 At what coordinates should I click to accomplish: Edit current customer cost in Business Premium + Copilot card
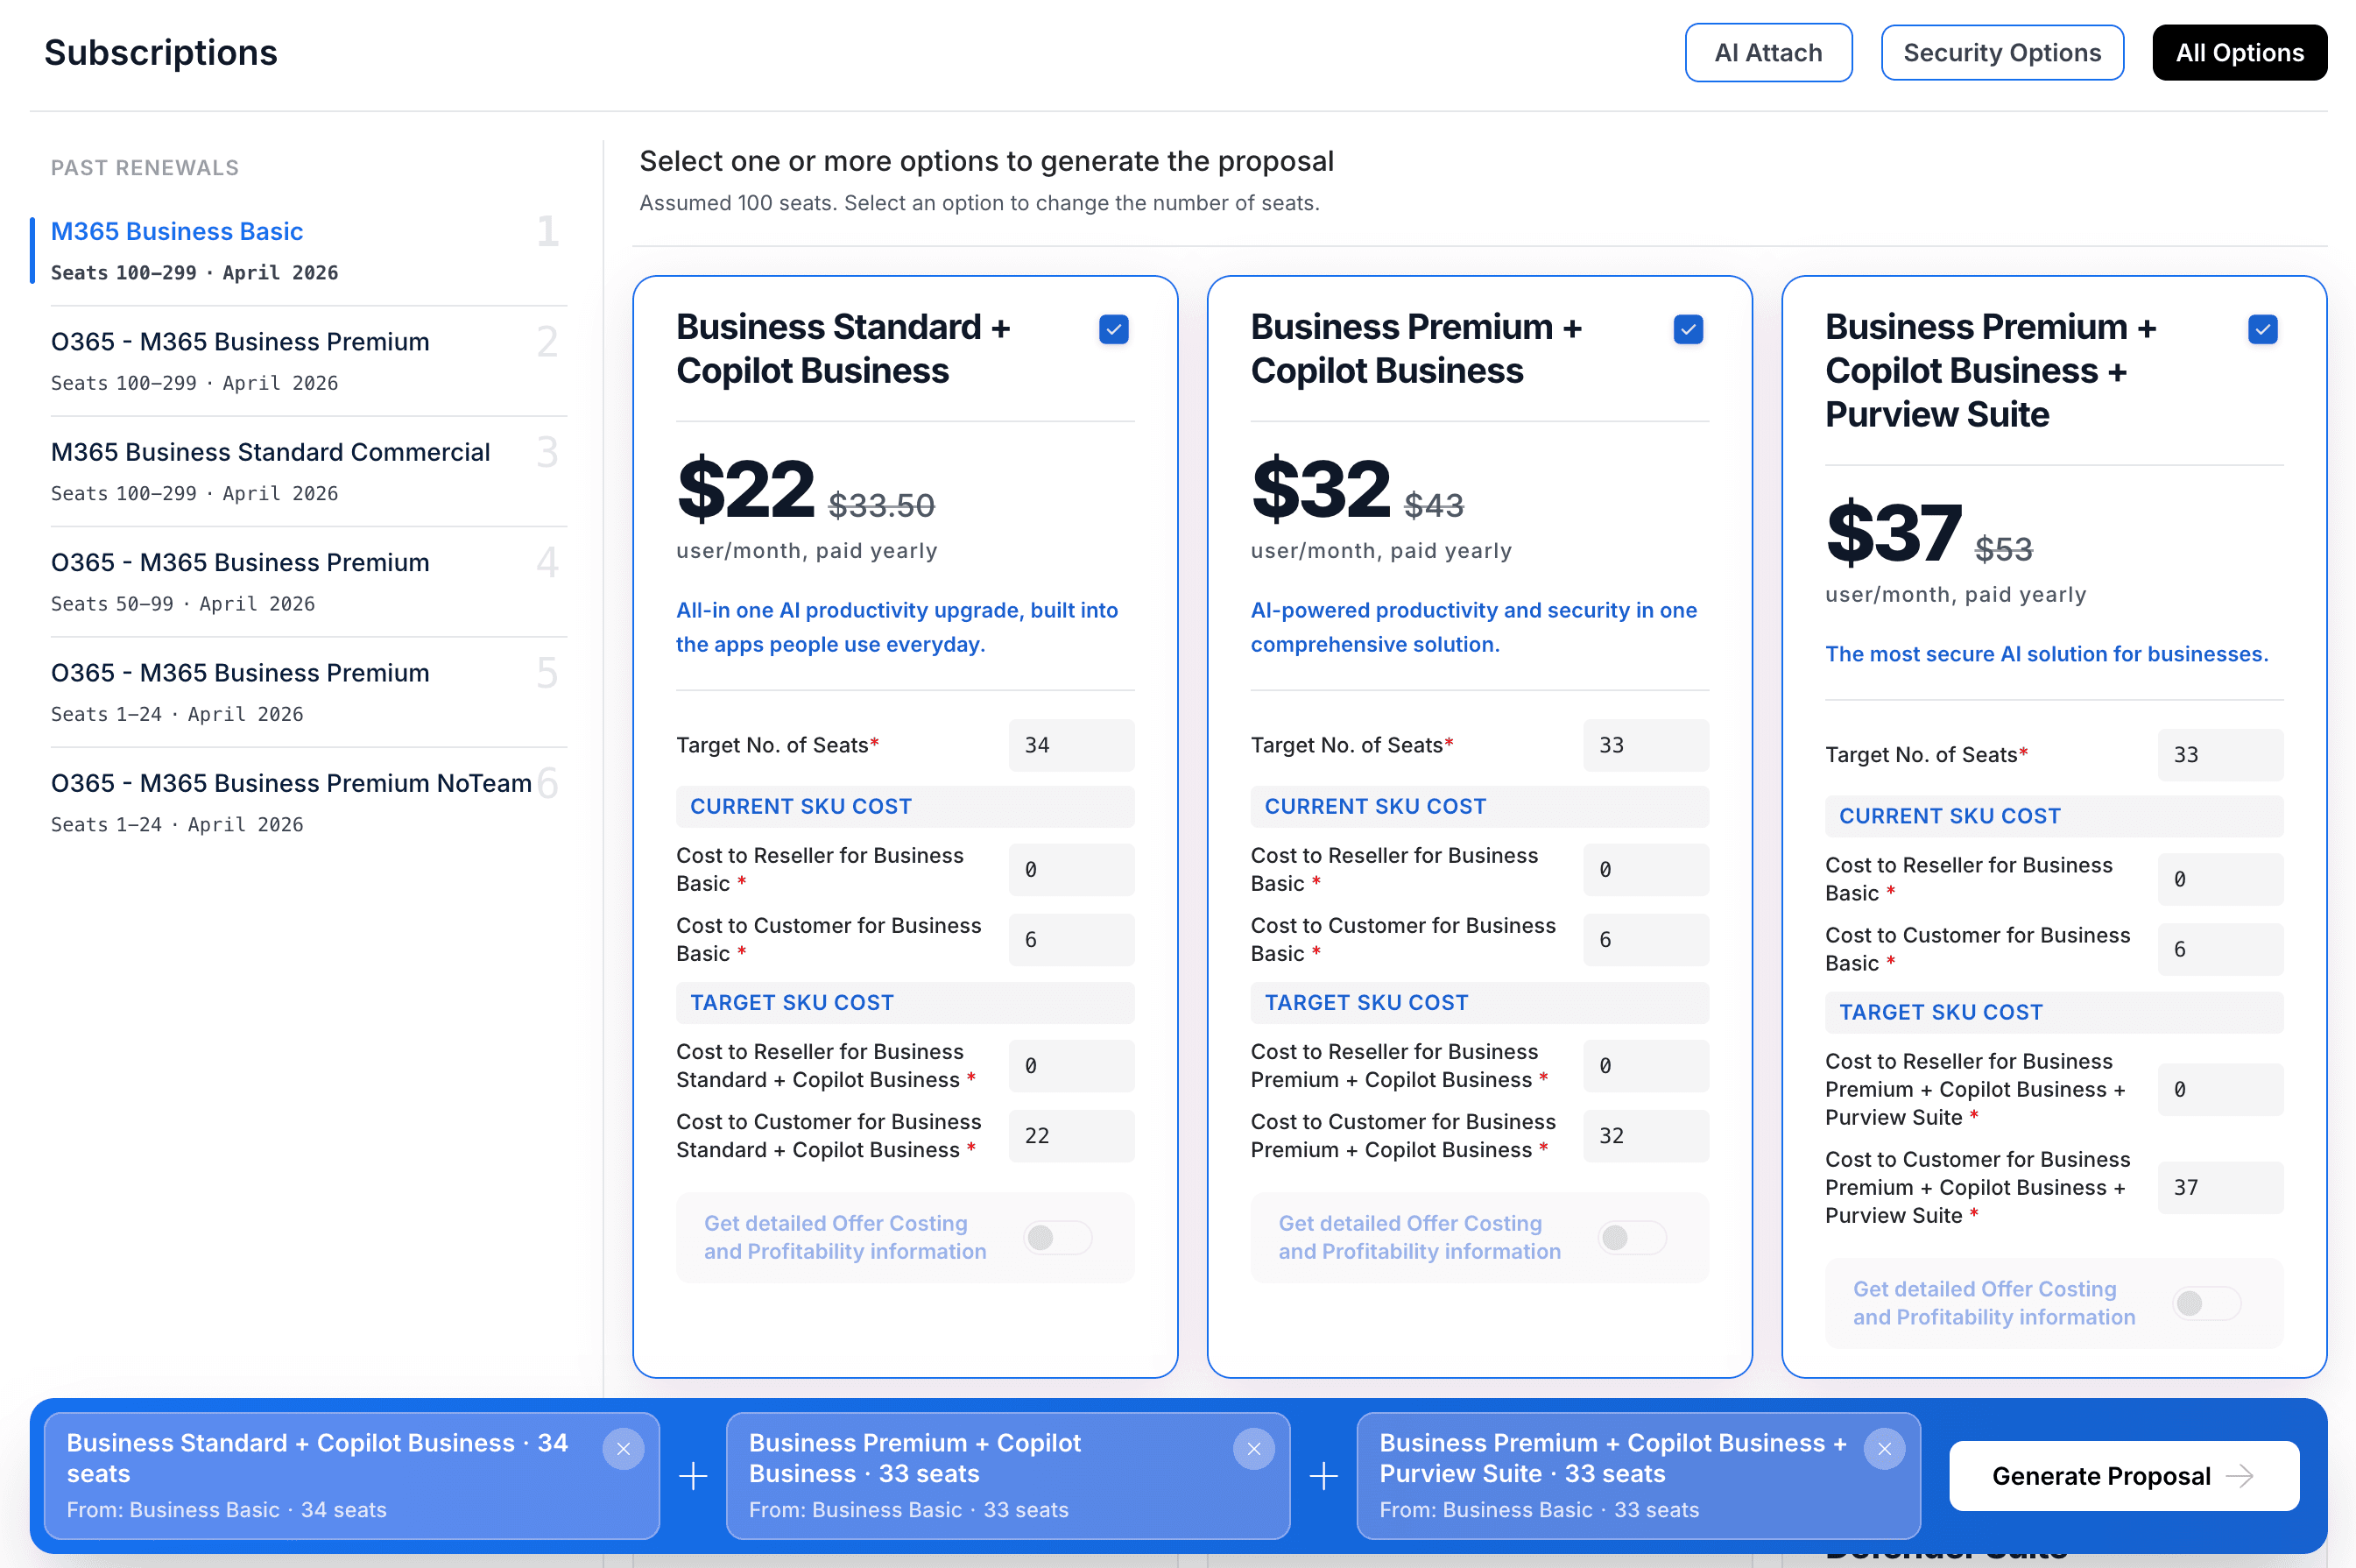pyautogui.click(x=1647, y=940)
